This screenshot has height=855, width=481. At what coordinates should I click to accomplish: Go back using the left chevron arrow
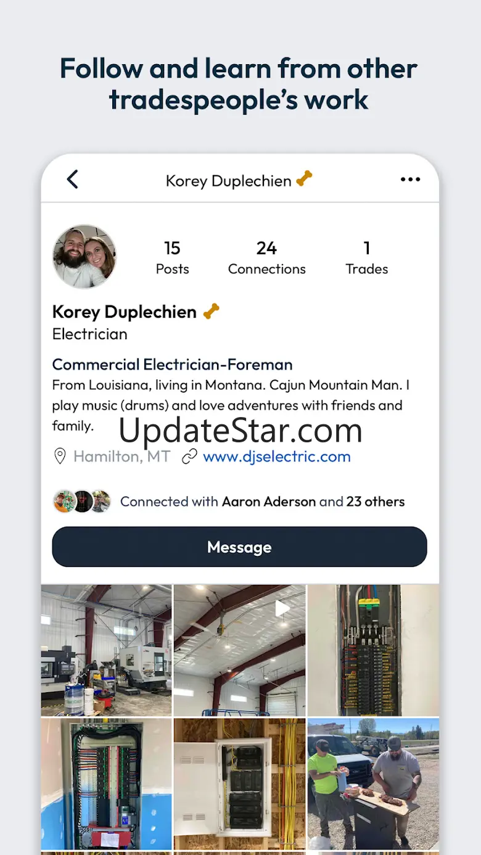(x=73, y=180)
